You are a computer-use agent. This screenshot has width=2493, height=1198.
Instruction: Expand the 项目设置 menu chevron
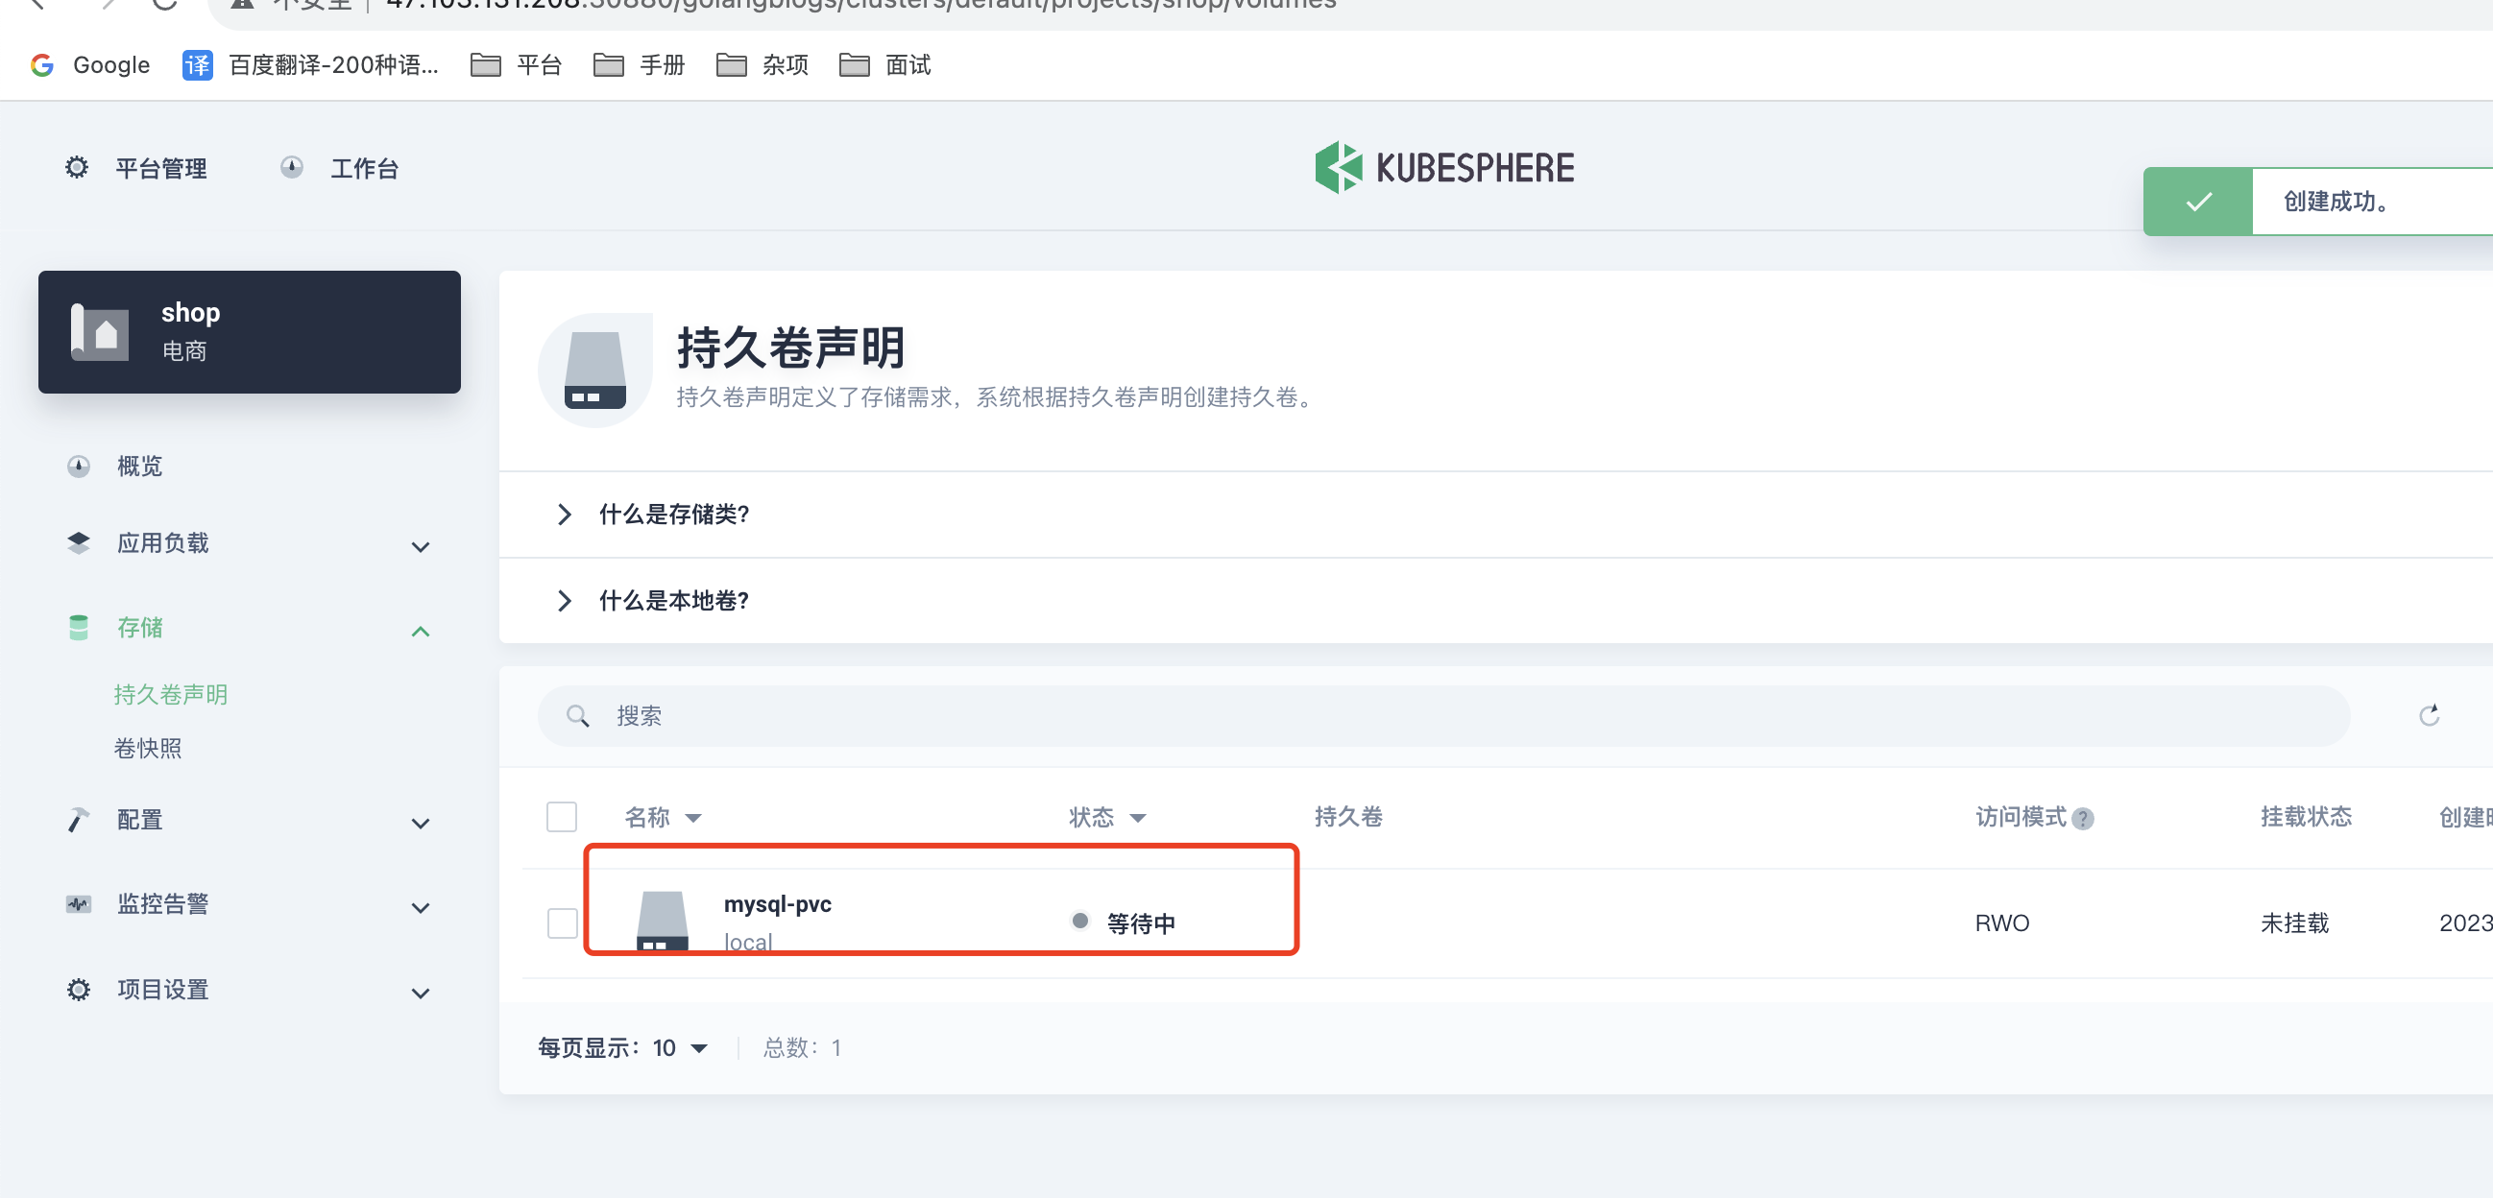[x=420, y=993]
